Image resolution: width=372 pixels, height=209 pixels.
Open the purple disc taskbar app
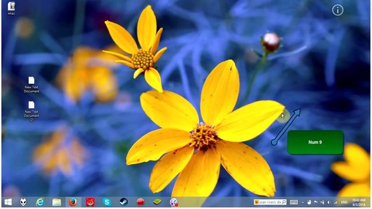[x=174, y=202]
